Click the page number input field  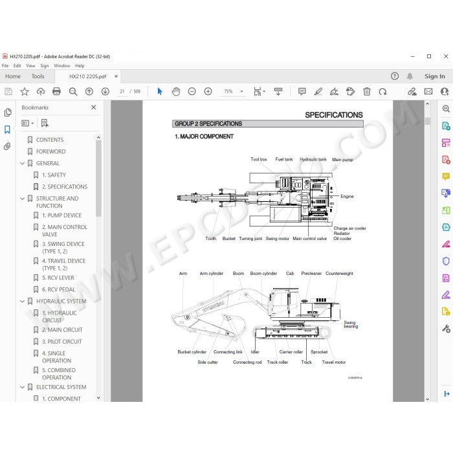122,92
